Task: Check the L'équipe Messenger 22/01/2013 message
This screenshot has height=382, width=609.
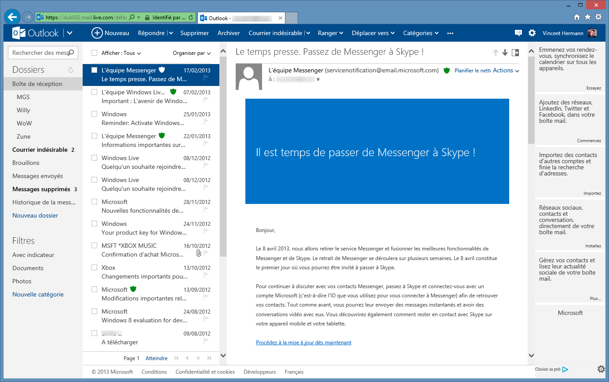Action: pos(94,136)
